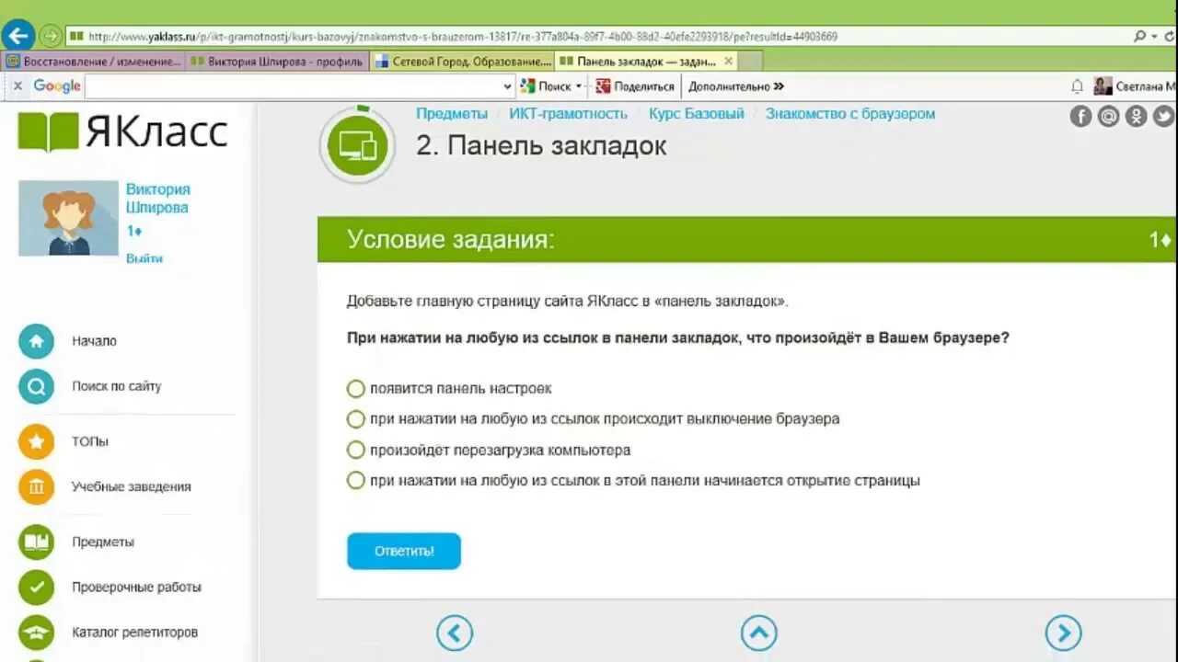Click the Проверочные работы checkmark icon
Screen dimensions: 1178x662
pos(36,587)
